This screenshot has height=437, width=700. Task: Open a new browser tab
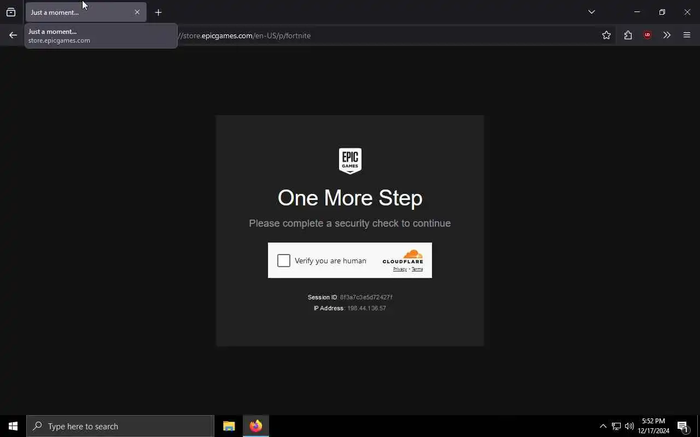[x=158, y=12]
